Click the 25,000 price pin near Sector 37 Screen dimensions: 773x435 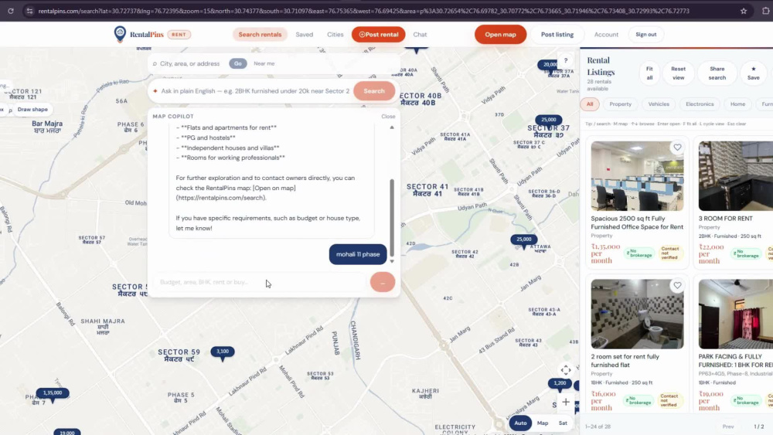pos(548,120)
